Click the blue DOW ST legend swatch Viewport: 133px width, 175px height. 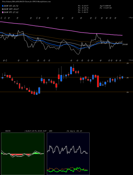pos(3,6)
